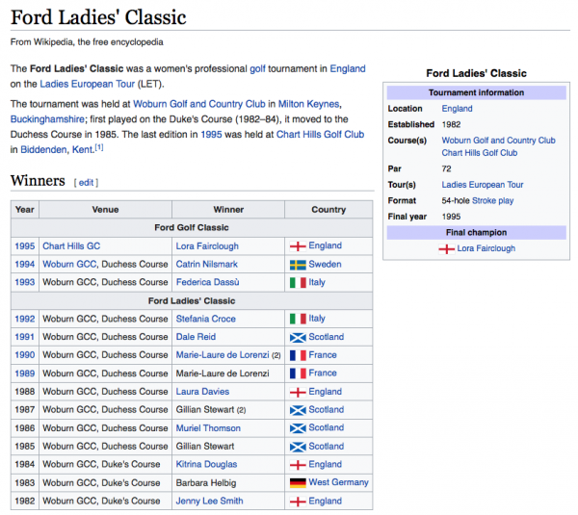The image size is (578, 515).
Task: Click the 'Ford Golf Classic' table subheading
Action: (x=192, y=228)
